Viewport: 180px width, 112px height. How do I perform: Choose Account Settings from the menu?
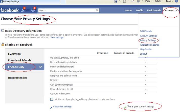point(148,36)
